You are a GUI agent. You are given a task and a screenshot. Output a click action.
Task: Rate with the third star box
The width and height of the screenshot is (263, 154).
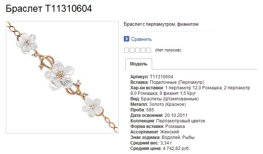137,50
